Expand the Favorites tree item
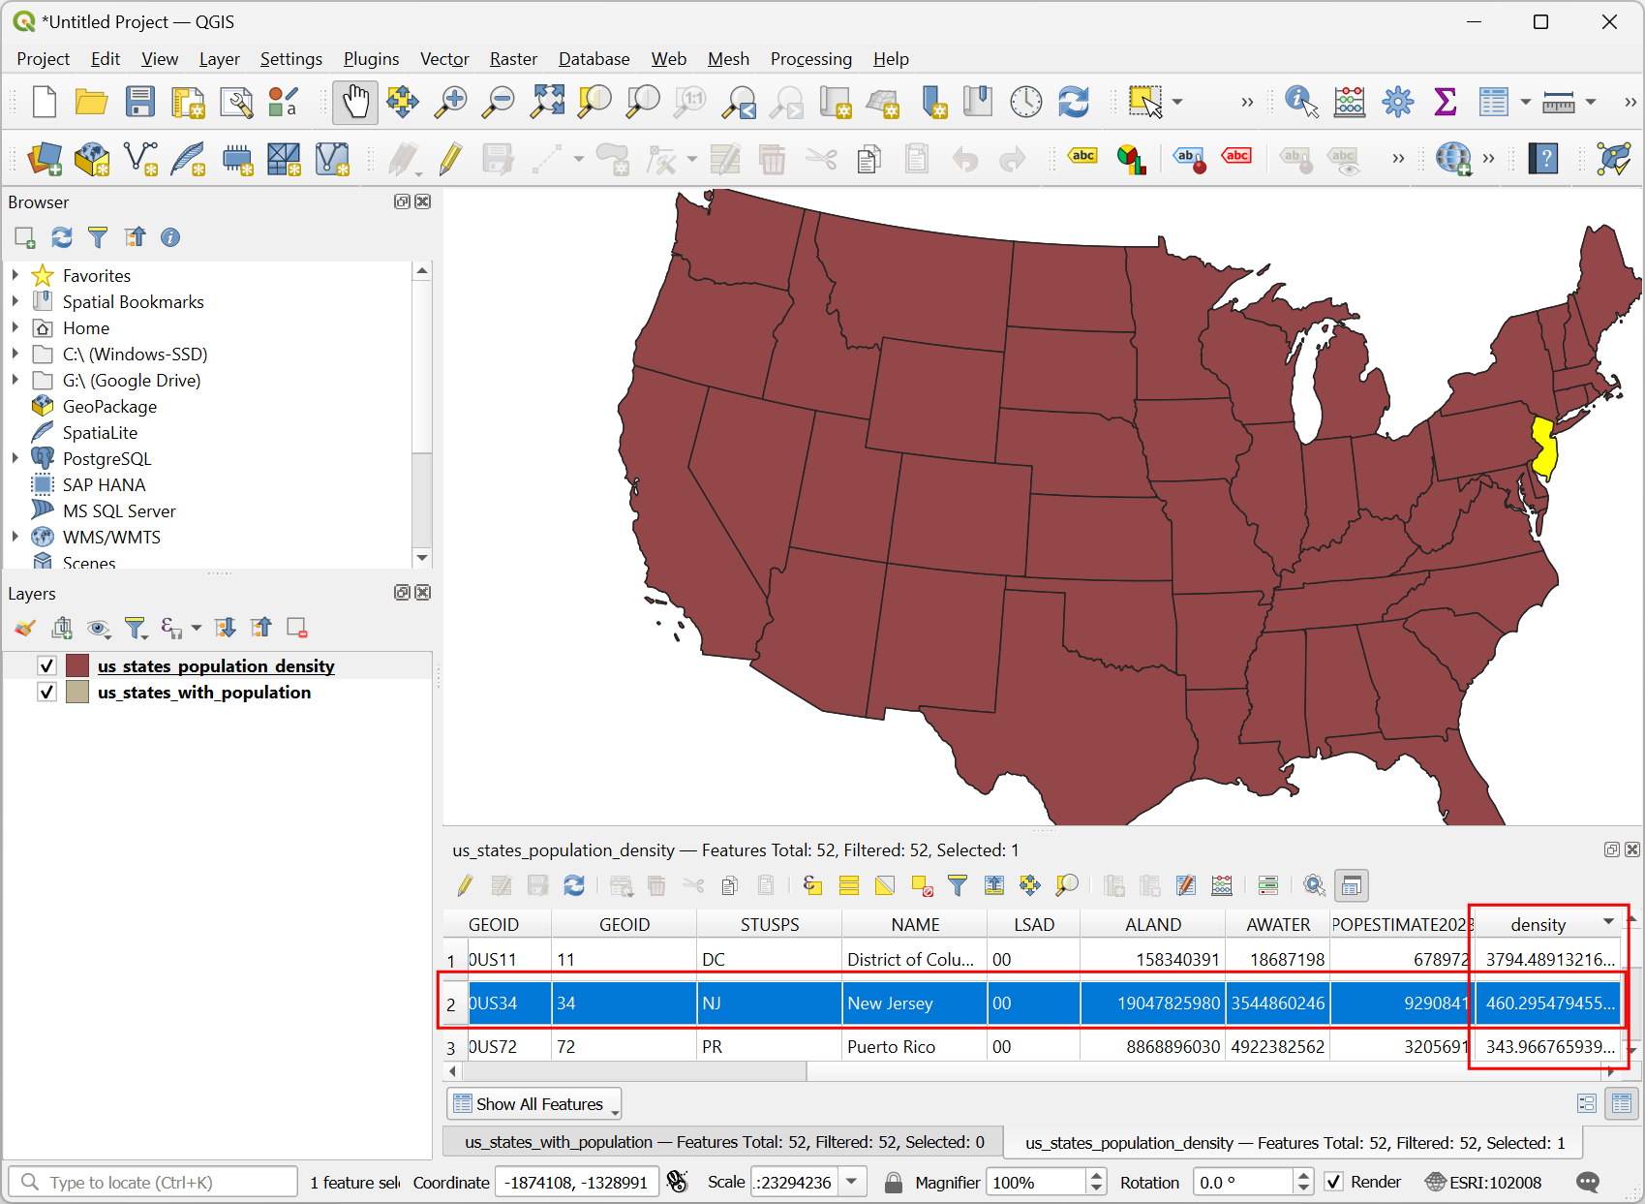1645x1204 pixels. (x=15, y=275)
